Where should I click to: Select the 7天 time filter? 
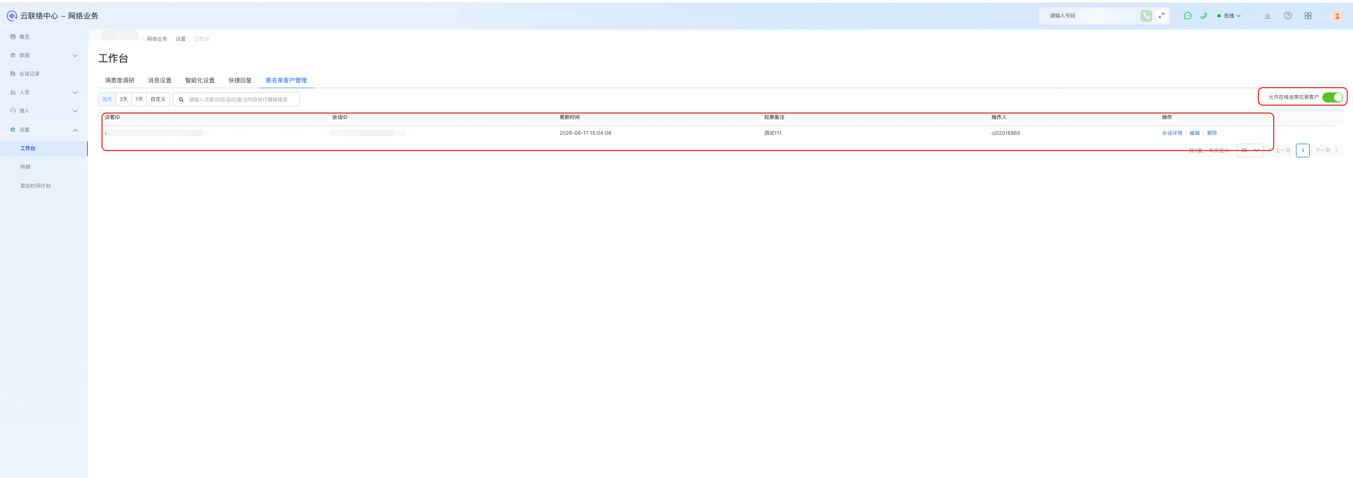pos(139,99)
